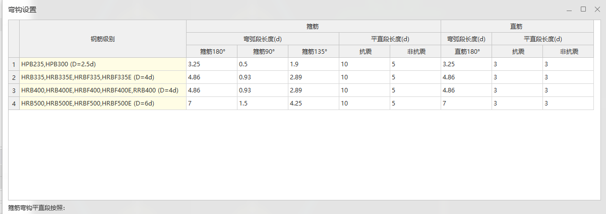606x214 pixels.
Task: Edit HRB500 直筋180° value 7
Action: 466,103
